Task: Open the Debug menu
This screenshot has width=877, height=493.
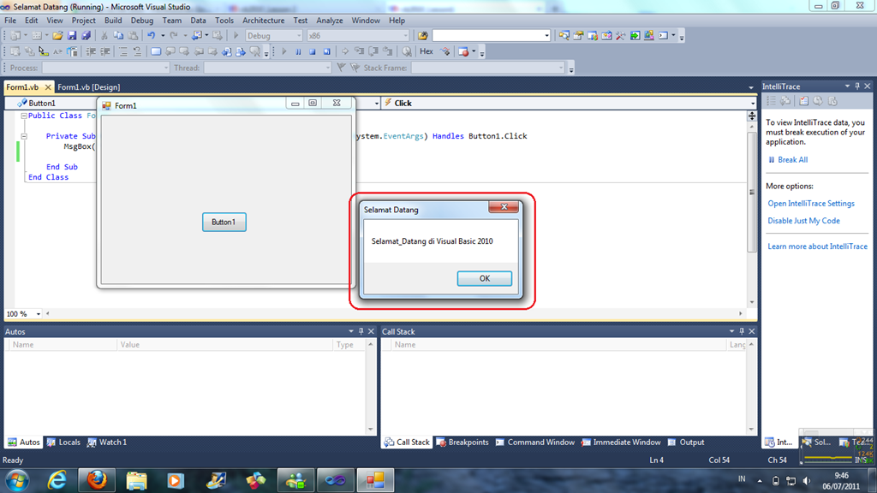Action: pos(142,21)
